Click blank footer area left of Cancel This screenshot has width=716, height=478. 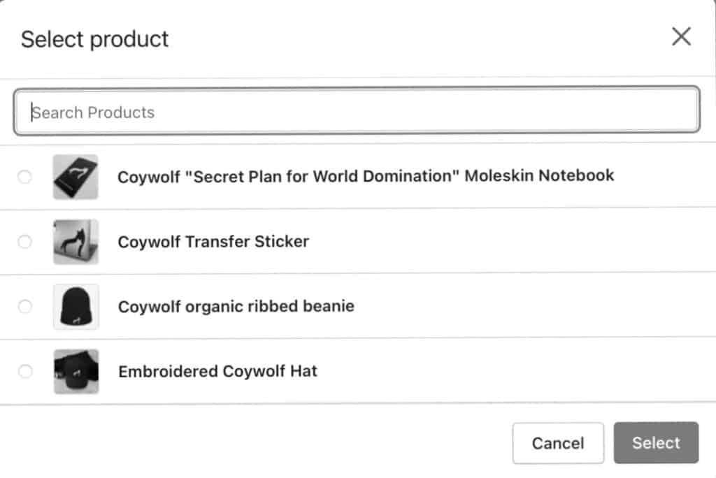coord(256,443)
